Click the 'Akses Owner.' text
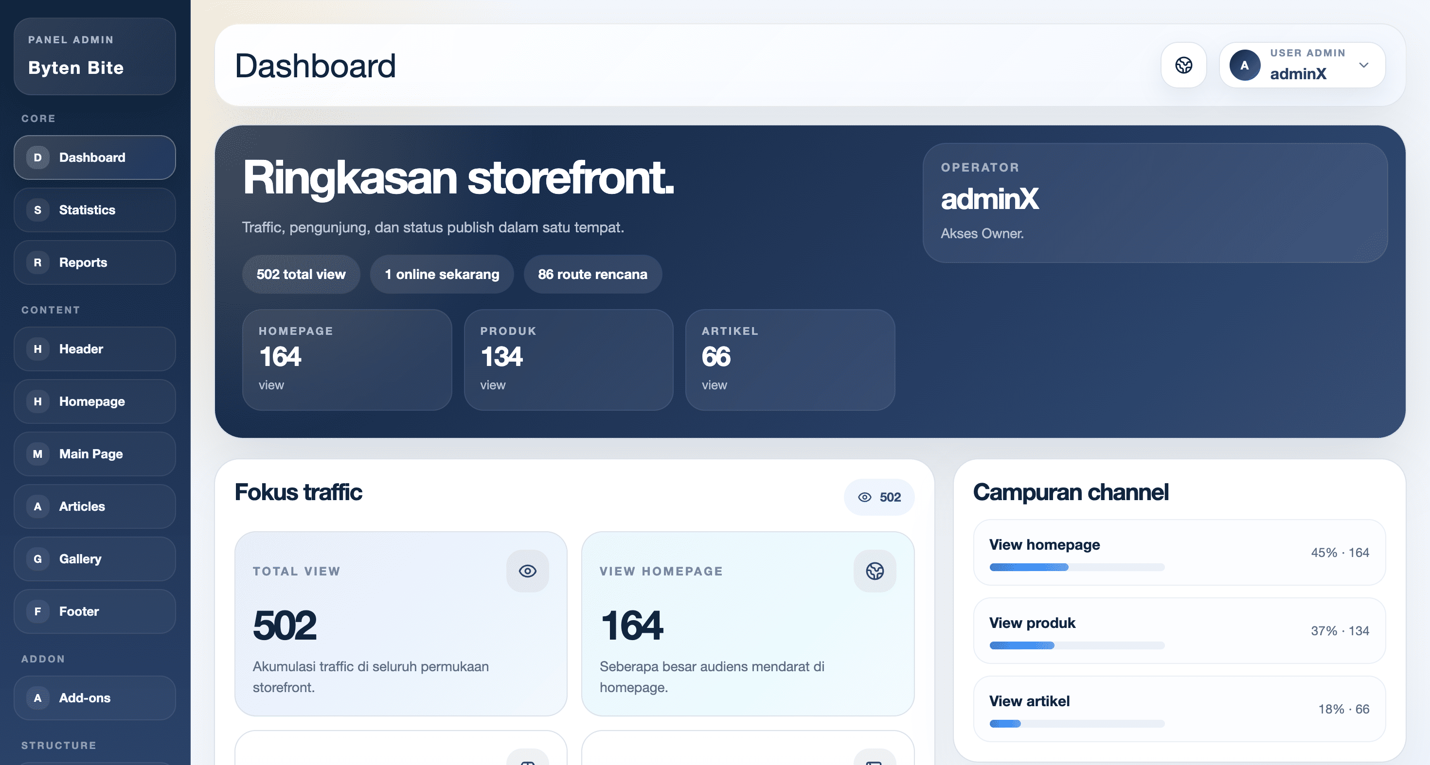Image resolution: width=1430 pixels, height=765 pixels. tap(982, 234)
